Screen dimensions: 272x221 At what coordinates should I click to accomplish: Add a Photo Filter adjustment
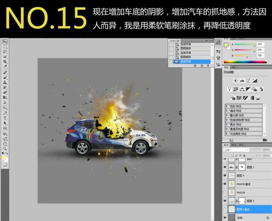(255, 89)
